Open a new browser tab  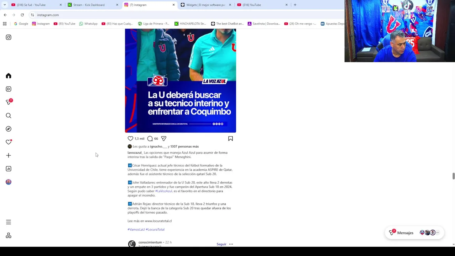(x=295, y=5)
